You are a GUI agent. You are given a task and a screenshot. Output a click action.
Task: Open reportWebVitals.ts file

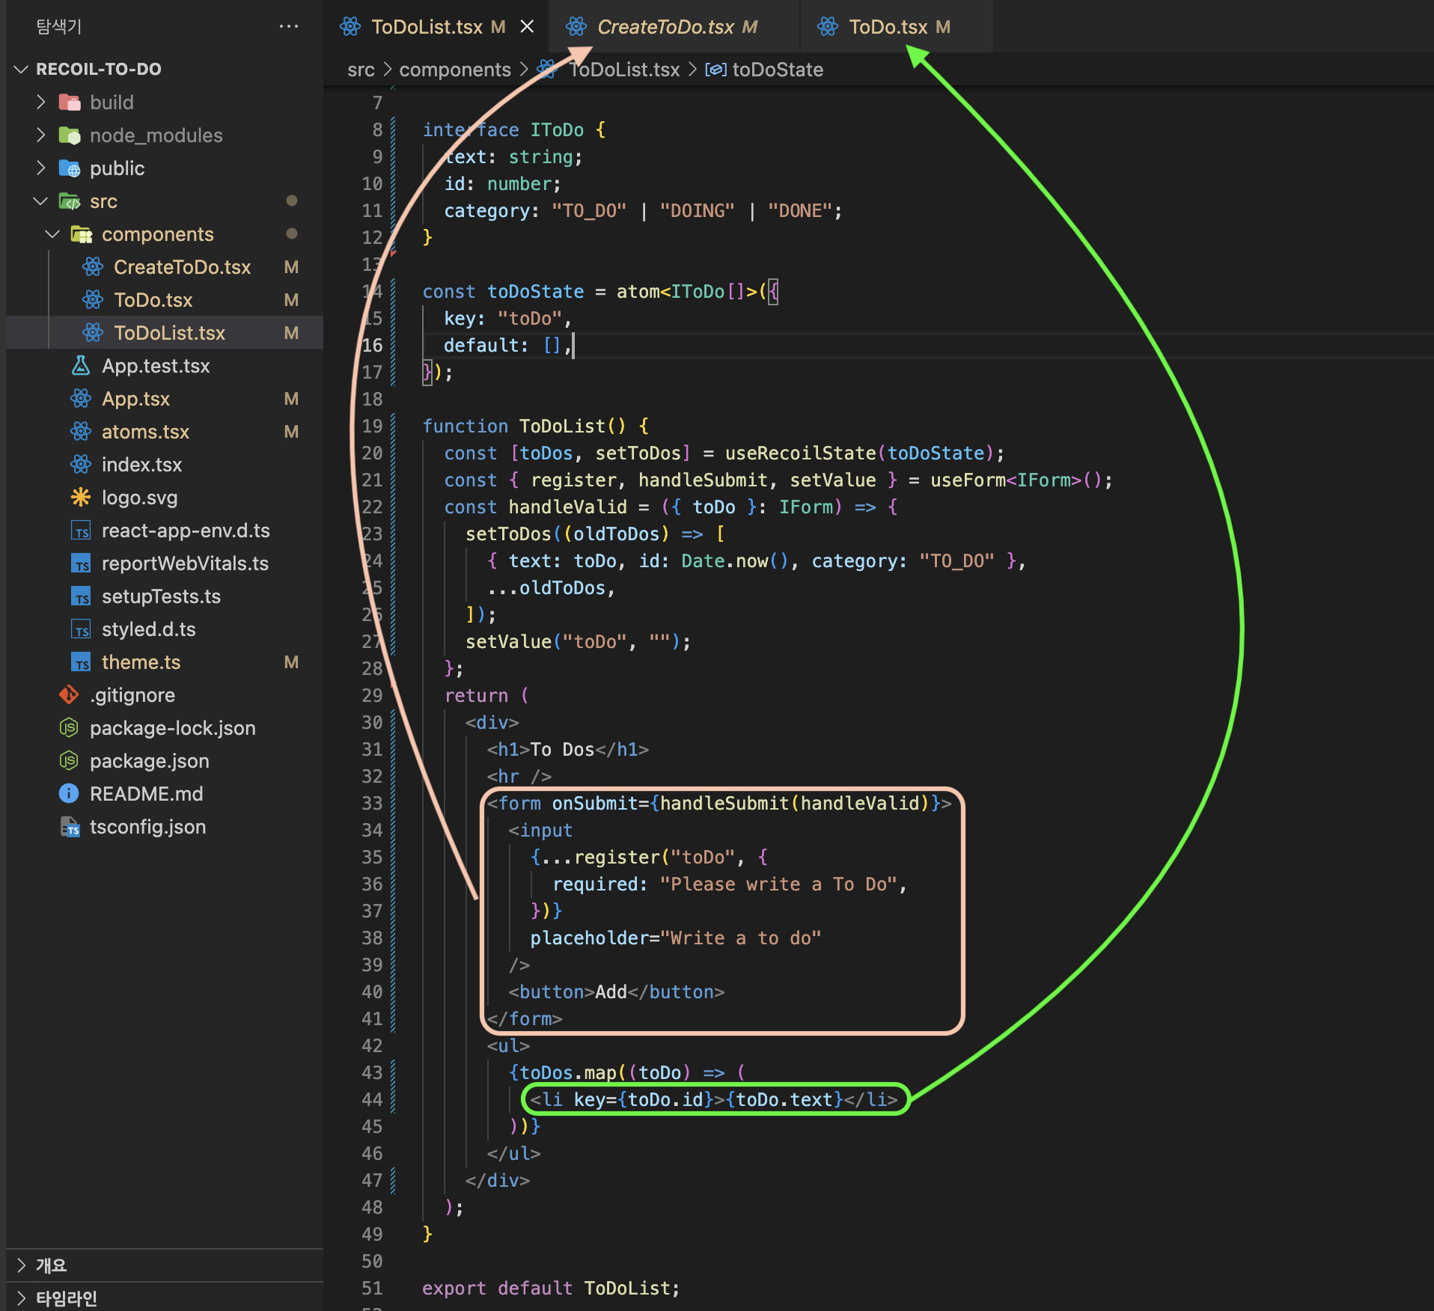tap(185, 563)
